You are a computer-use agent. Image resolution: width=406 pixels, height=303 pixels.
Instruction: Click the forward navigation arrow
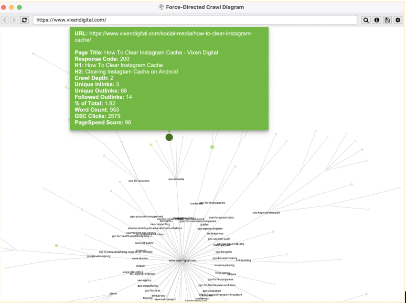pos(14,20)
